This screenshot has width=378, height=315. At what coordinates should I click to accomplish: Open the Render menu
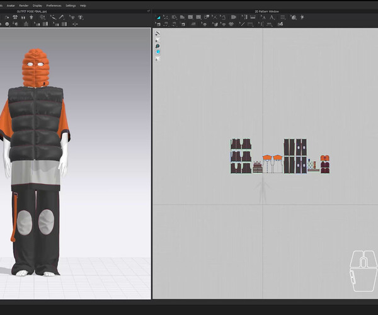pos(24,5)
